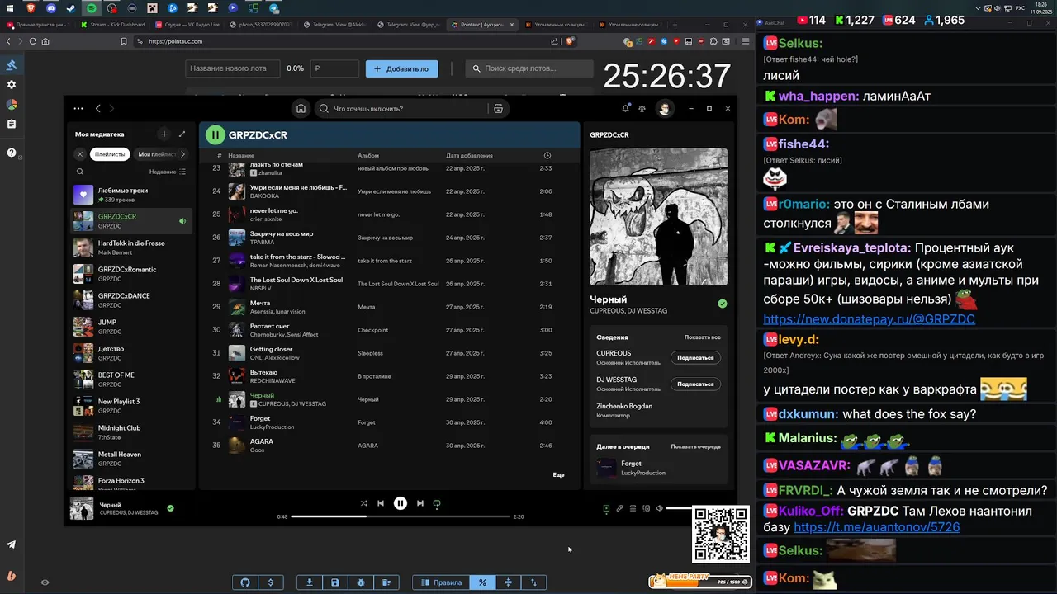The height and width of the screenshot is (594, 1057).
Task: Open album Checkpoint link
Action: click(x=372, y=330)
